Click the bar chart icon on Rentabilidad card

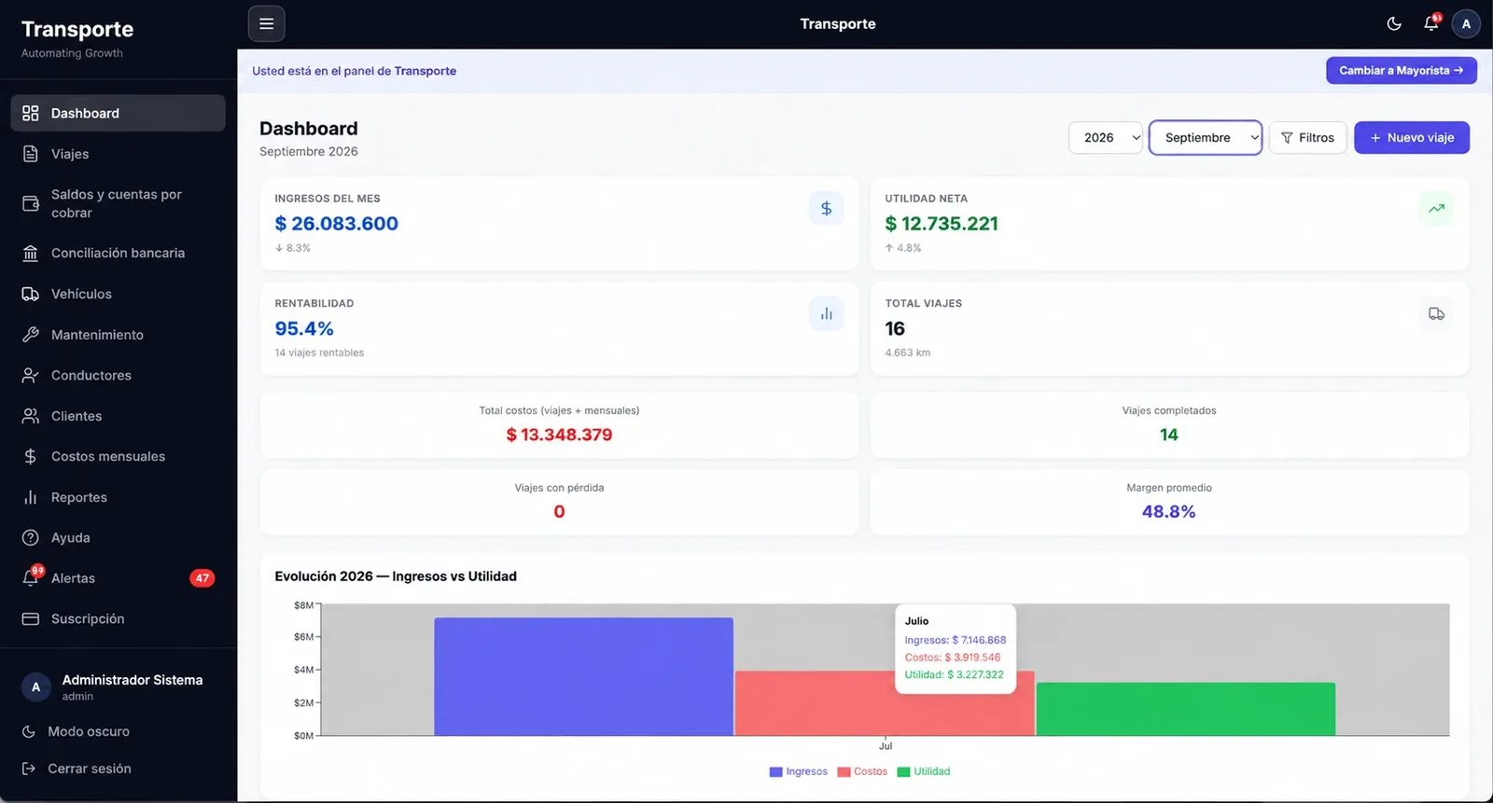click(x=826, y=314)
